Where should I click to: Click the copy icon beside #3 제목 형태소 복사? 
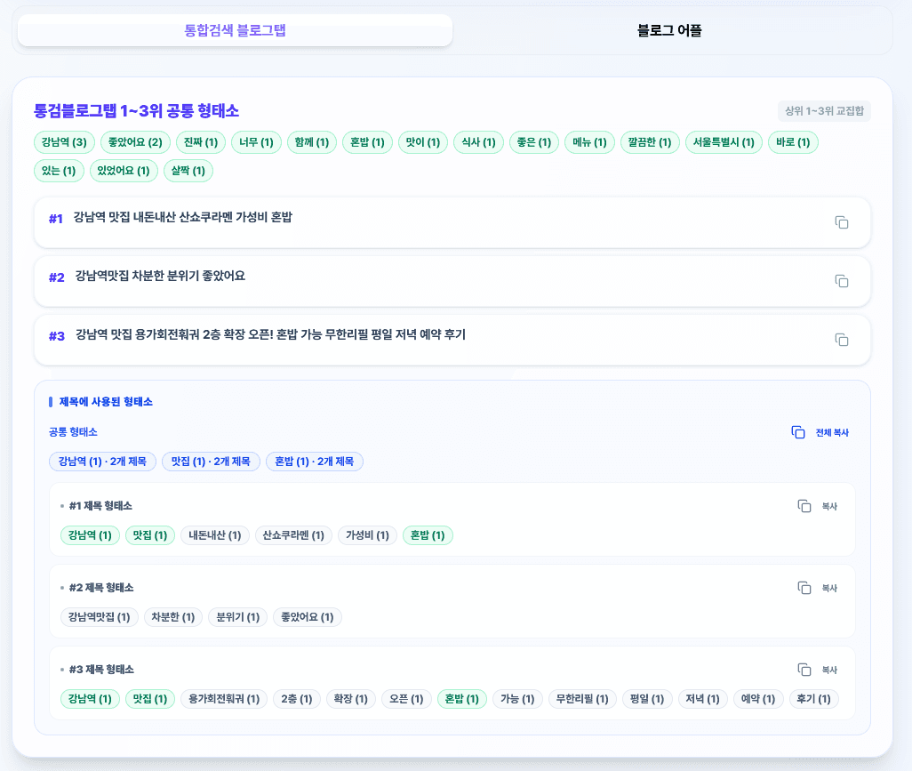click(x=805, y=669)
